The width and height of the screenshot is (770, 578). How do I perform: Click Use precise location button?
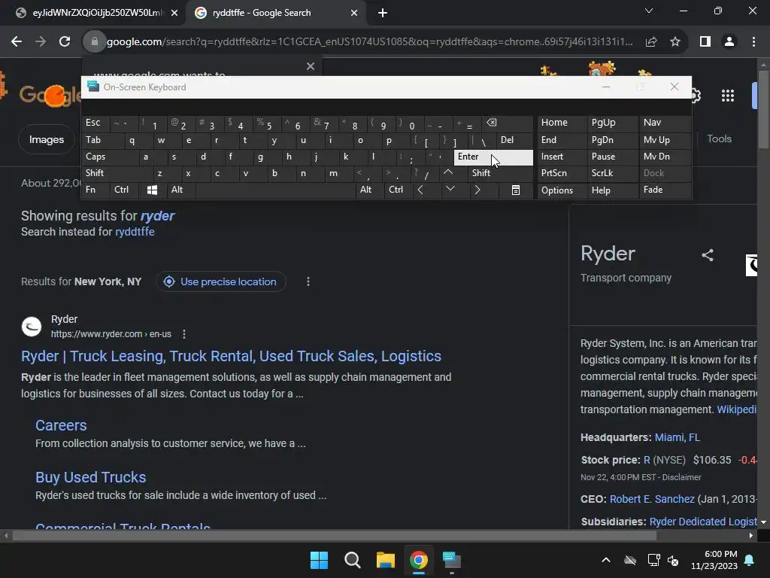(x=220, y=281)
